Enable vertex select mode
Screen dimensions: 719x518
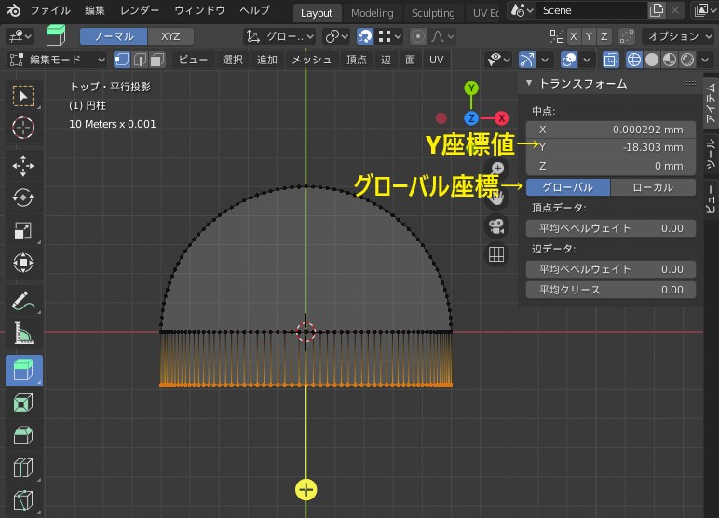[x=122, y=60]
